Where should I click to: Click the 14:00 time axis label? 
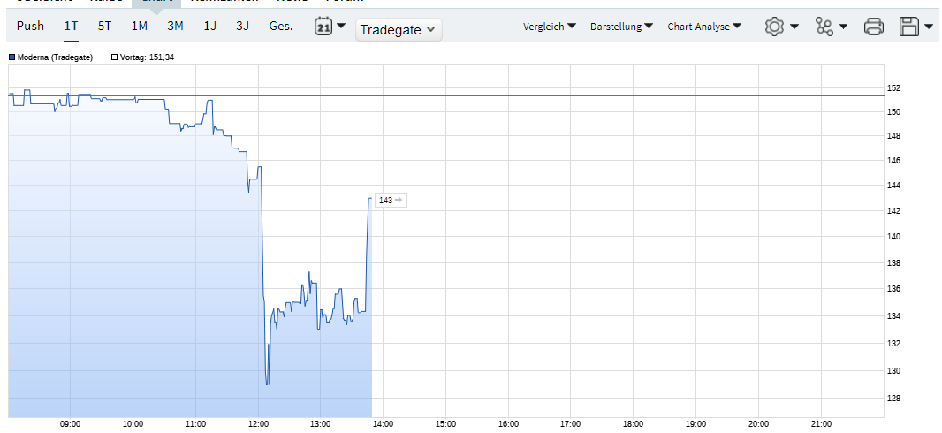384,424
